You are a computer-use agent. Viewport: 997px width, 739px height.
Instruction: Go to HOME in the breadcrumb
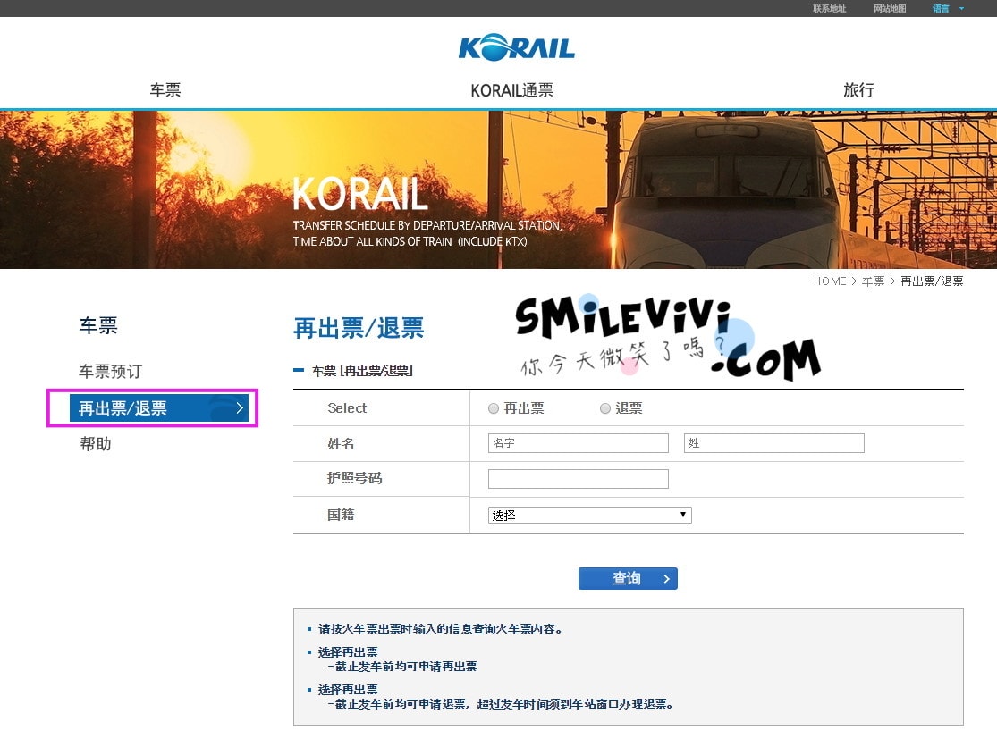coord(830,281)
